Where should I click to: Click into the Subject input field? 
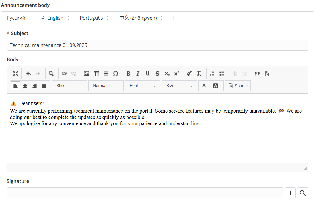point(157,45)
